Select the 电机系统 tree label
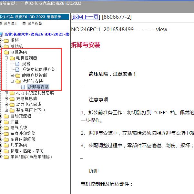Viewport: 194px width, 194px height. [19, 52]
